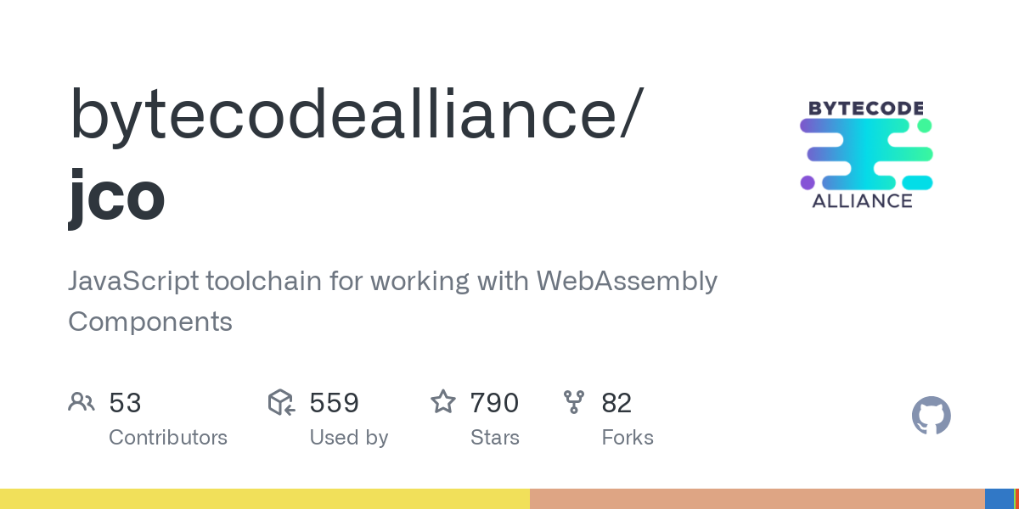Screen dimensions: 1019x509
Task: Select the 'Stars' label text
Action: 495,438
